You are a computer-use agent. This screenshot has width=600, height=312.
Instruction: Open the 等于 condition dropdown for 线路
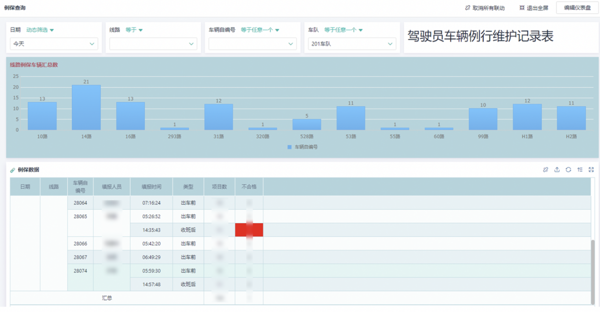coord(134,30)
